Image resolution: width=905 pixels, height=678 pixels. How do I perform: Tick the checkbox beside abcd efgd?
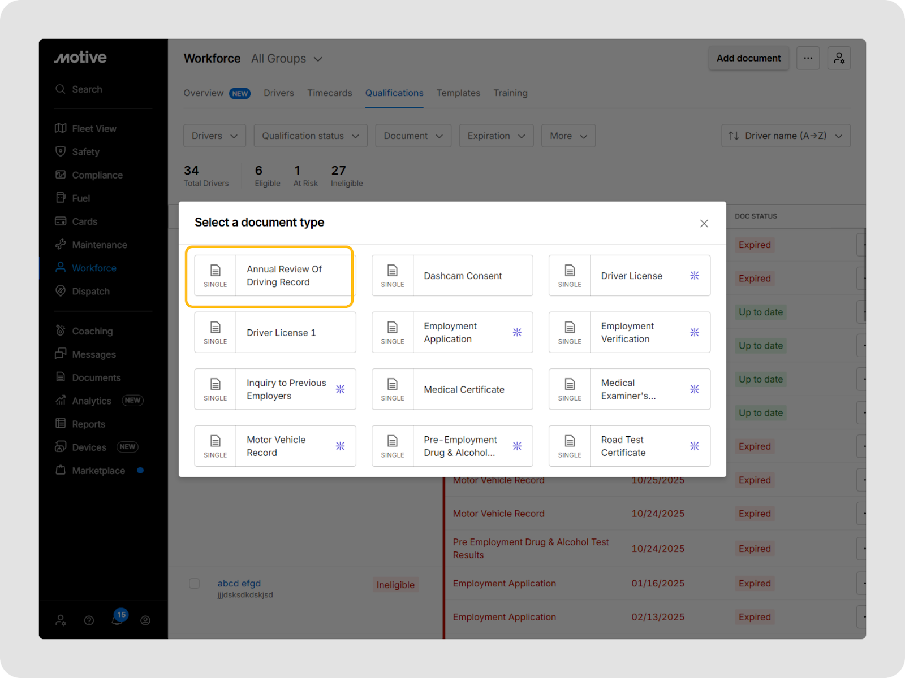195,584
